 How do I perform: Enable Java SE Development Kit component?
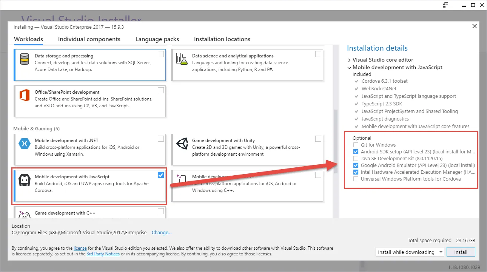tap(356, 159)
